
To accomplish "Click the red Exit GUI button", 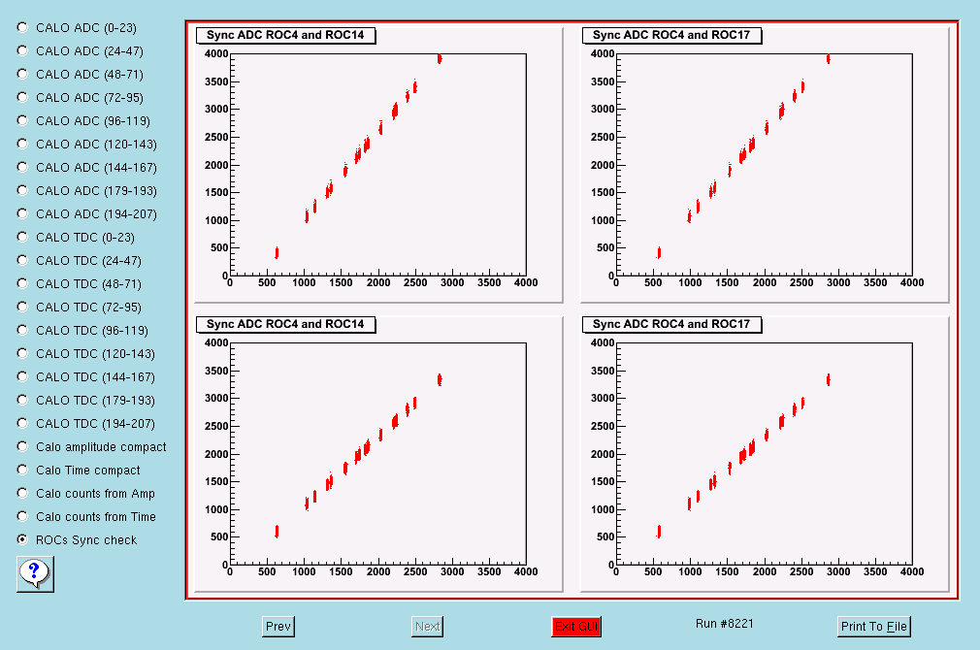I will tap(576, 627).
